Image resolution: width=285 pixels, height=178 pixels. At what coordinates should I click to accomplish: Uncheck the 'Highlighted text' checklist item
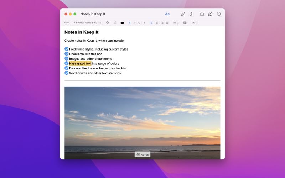pos(66,63)
